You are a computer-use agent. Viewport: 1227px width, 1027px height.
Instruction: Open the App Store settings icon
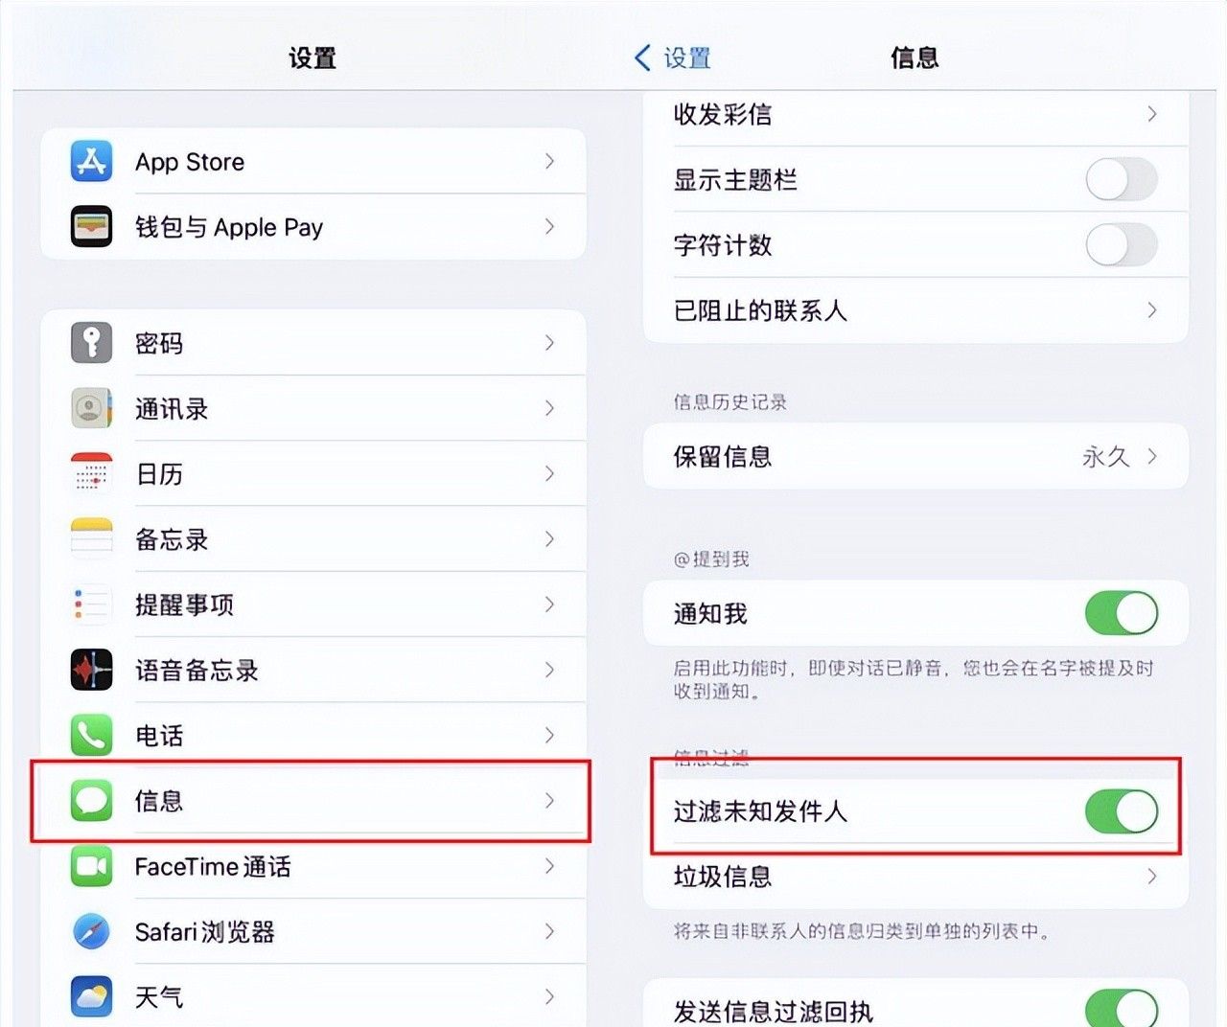point(91,161)
